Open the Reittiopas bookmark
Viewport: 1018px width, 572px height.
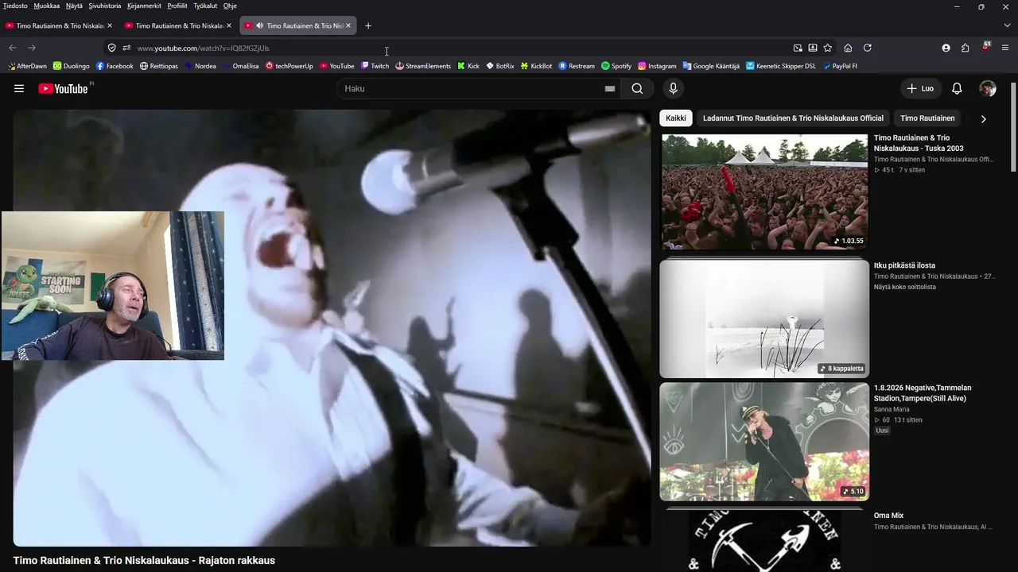pos(158,66)
